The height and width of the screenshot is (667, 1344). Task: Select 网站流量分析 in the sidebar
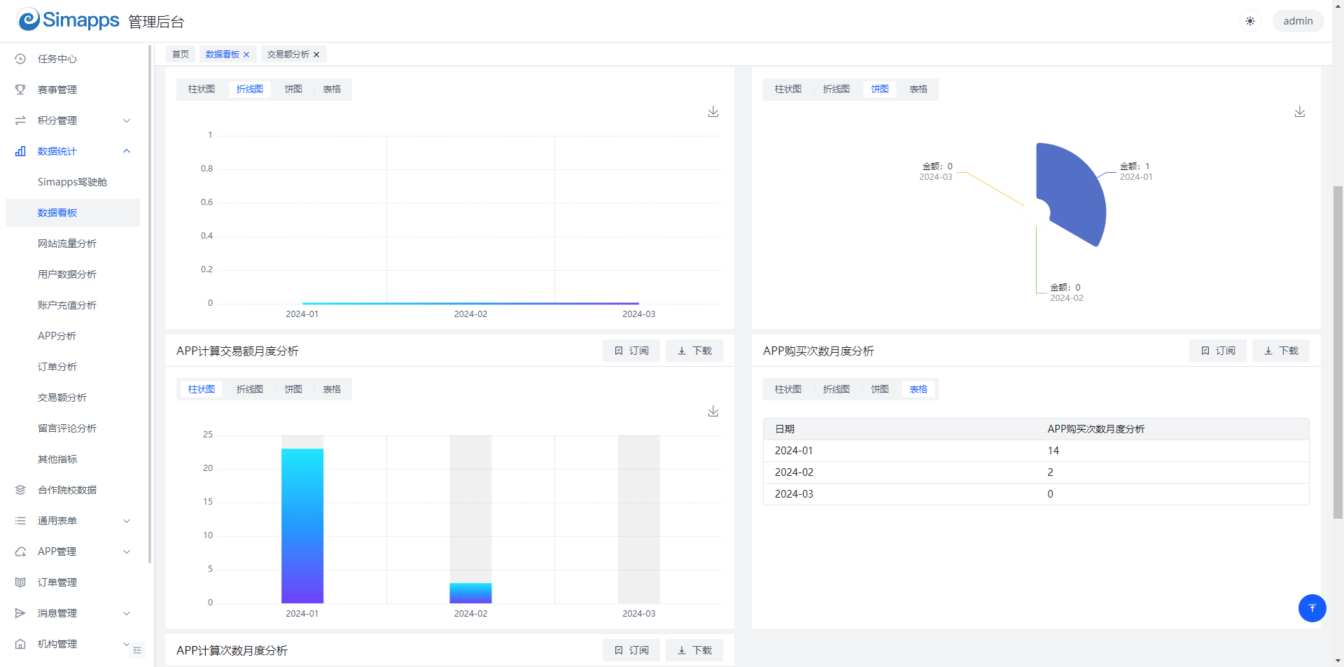click(72, 244)
